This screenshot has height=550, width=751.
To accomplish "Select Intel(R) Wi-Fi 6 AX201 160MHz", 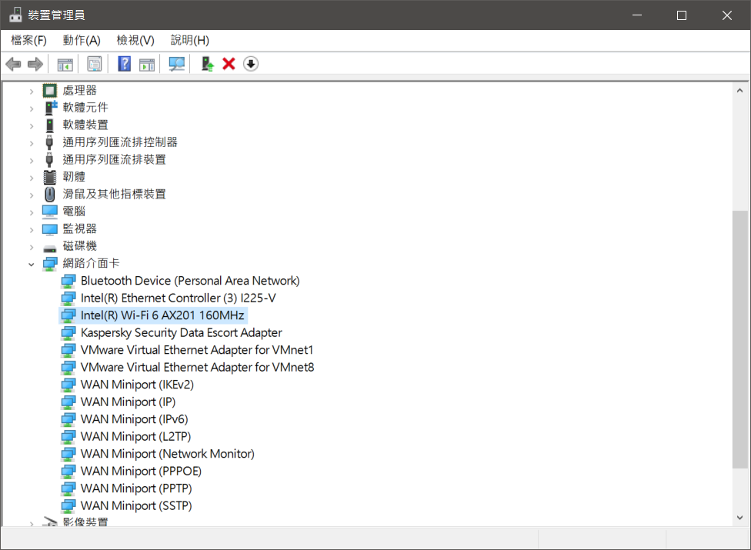I will 162,315.
